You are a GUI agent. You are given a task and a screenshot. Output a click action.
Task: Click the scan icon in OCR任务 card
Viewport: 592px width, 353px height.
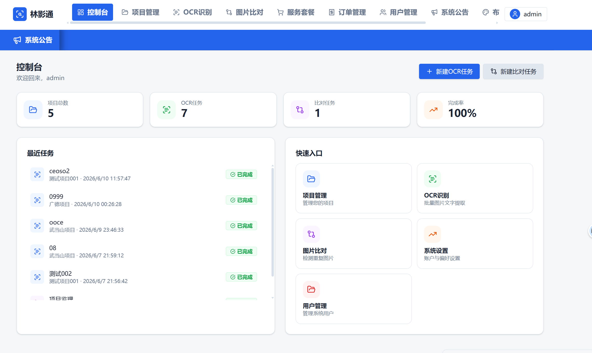coord(166,110)
